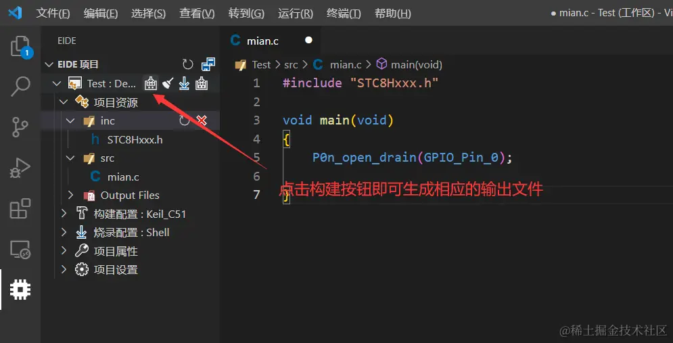673x343 pixels.
Task: Click the save workspace icon beside EIDE 项目
Action: [208, 65]
